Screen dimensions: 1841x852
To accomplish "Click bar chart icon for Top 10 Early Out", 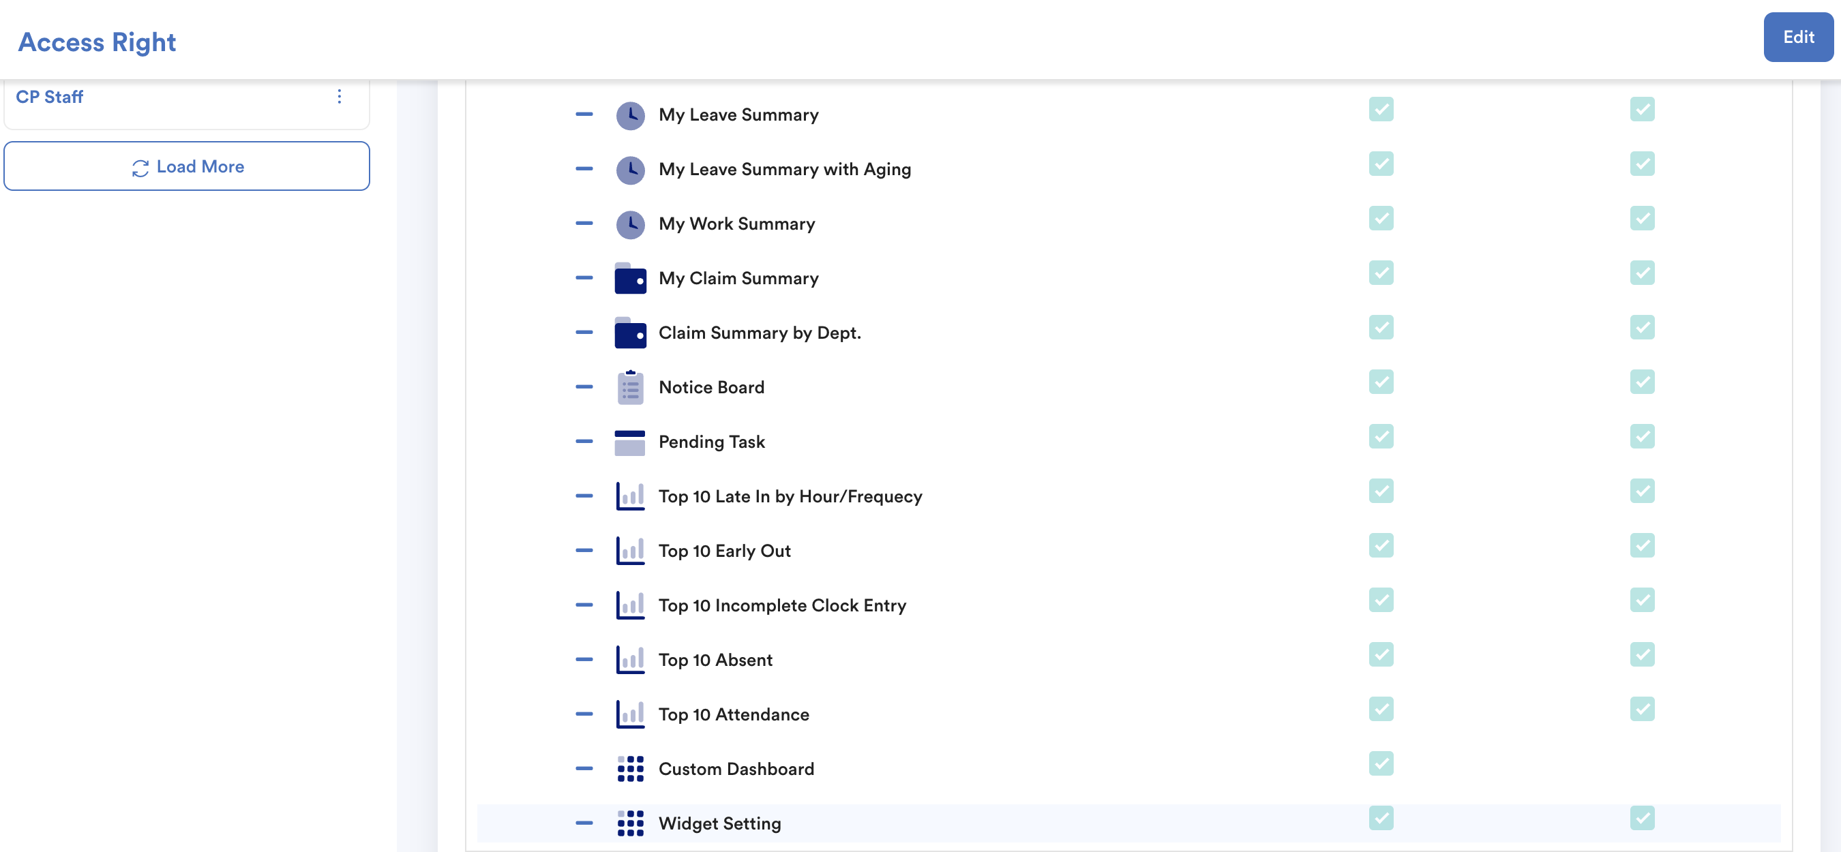I will coord(629,551).
